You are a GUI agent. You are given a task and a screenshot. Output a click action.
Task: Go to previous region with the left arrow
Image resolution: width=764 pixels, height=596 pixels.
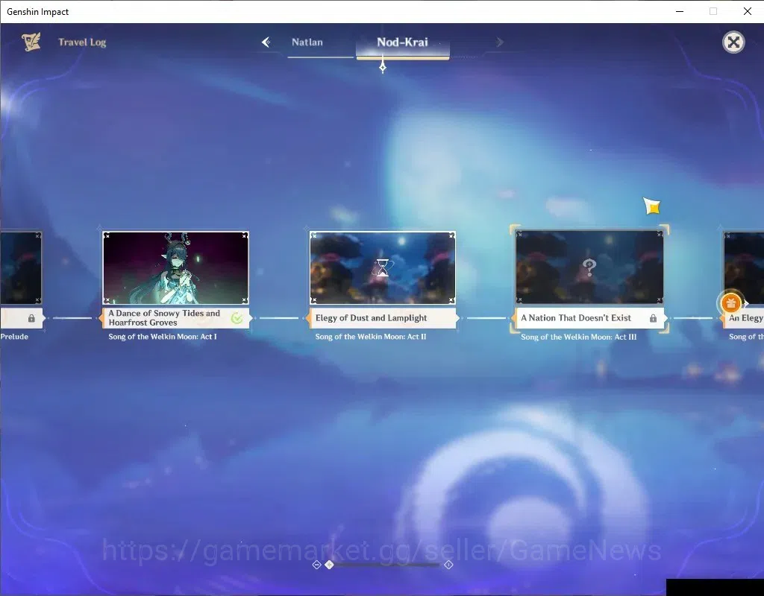click(266, 42)
